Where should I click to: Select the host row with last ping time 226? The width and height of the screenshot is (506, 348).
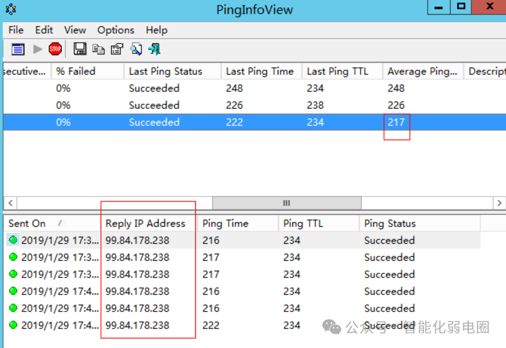[254, 105]
